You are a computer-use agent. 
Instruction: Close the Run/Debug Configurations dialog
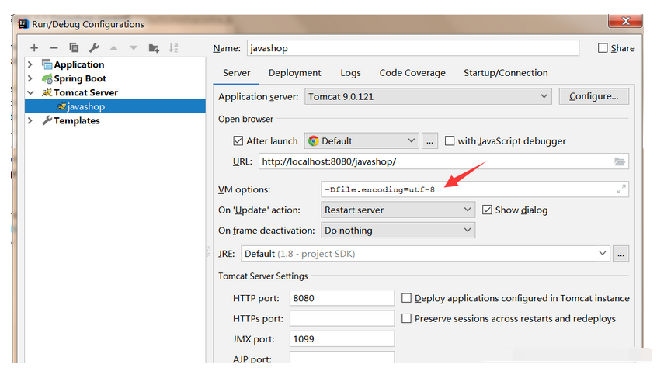pos(625,21)
